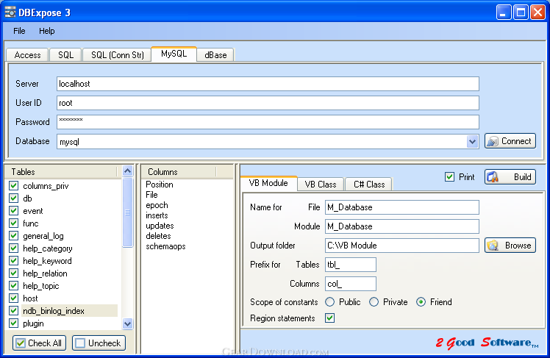Select the MySQL tab

point(174,54)
